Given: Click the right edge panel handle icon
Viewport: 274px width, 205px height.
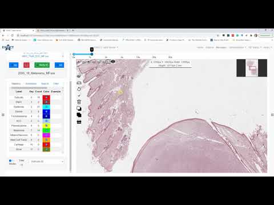Looking at the screenshot, I should tap(272, 115).
